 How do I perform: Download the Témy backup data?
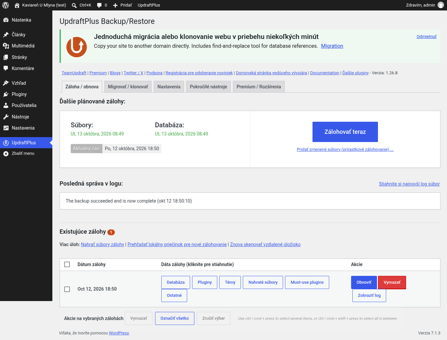click(x=230, y=282)
